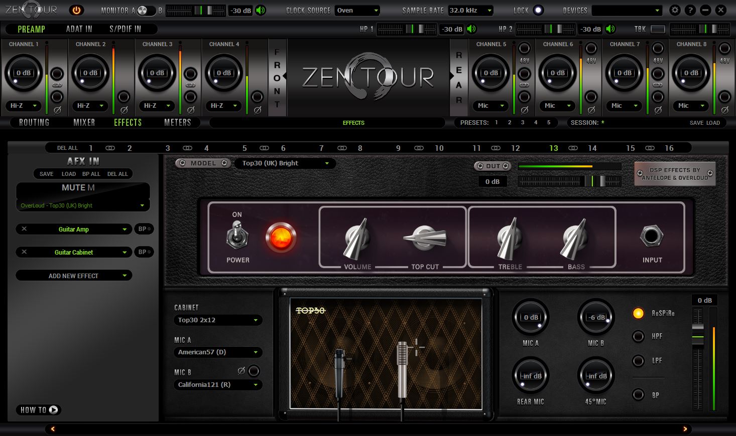736x436 pixels.
Task: Click LOAD in the AFX IN panel
Action: 68,174
